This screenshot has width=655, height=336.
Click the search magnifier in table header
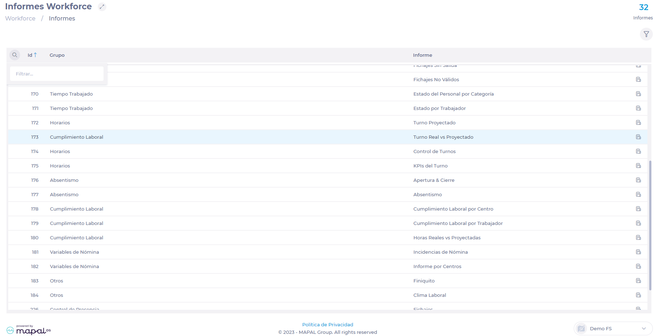pyautogui.click(x=15, y=55)
